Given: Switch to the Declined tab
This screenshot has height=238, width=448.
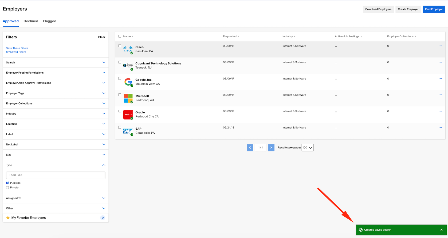Looking at the screenshot, I should tap(31, 21).
